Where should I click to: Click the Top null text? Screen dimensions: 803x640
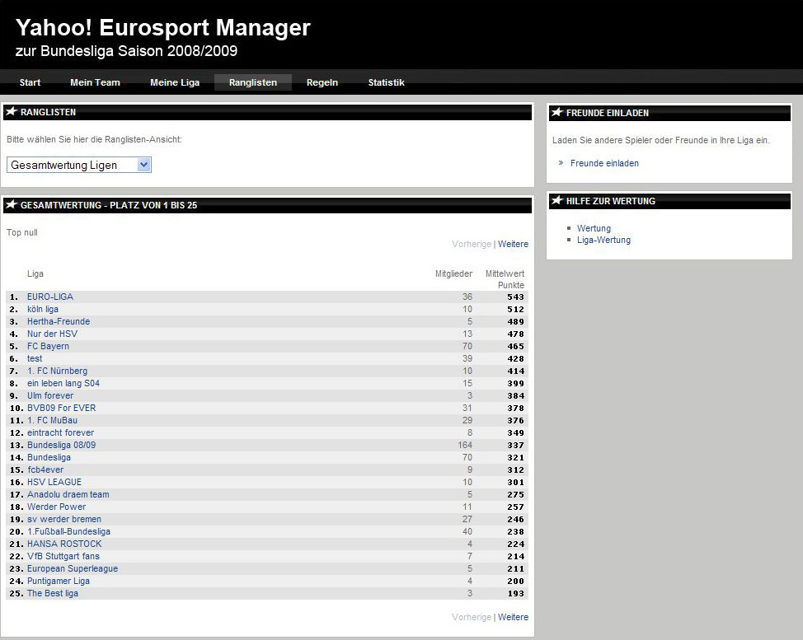pyautogui.click(x=22, y=232)
